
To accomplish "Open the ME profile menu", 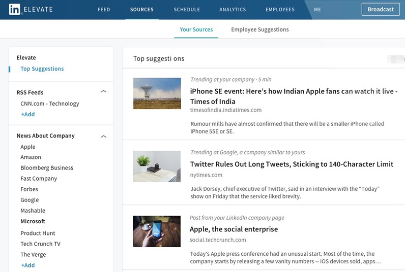I will (x=317, y=10).
